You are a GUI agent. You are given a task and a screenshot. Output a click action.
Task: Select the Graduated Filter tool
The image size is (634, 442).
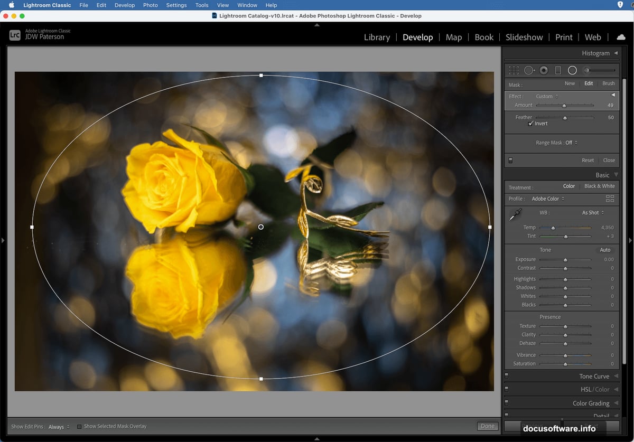point(558,70)
